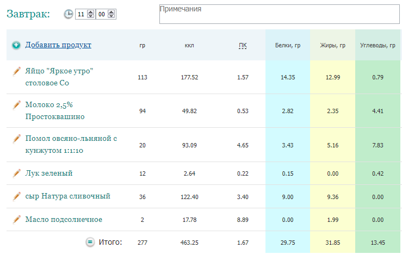Click the Завтрак heading
The image size is (402, 254).
tap(28, 14)
